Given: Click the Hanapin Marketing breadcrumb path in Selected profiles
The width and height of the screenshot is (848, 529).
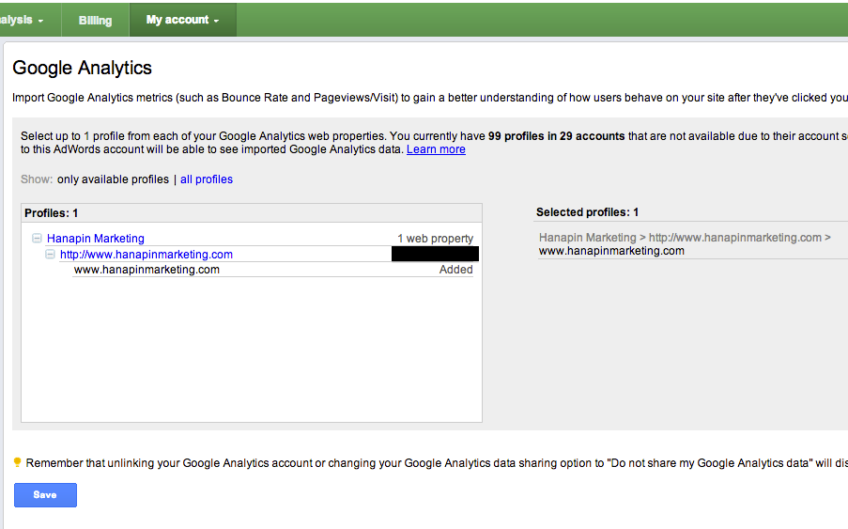Looking at the screenshot, I should (x=685, y=238).
